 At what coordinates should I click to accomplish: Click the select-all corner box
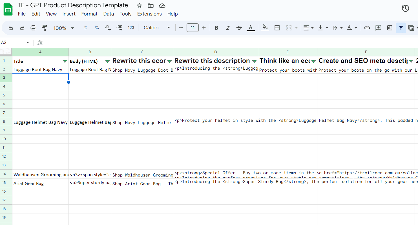[6, 52]
